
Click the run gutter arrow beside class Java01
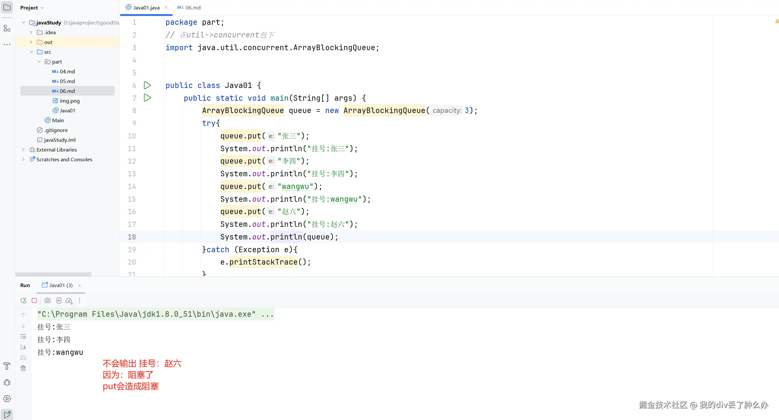tap(147, 85)
